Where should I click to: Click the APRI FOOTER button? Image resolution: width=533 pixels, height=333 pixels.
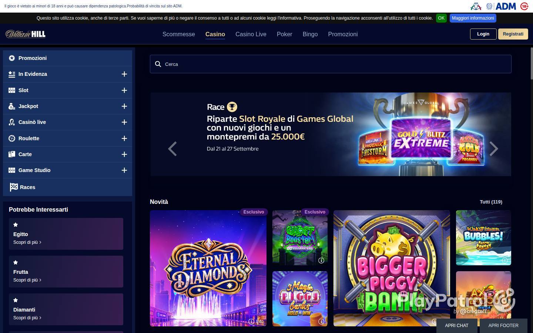[x=503, y=326]
